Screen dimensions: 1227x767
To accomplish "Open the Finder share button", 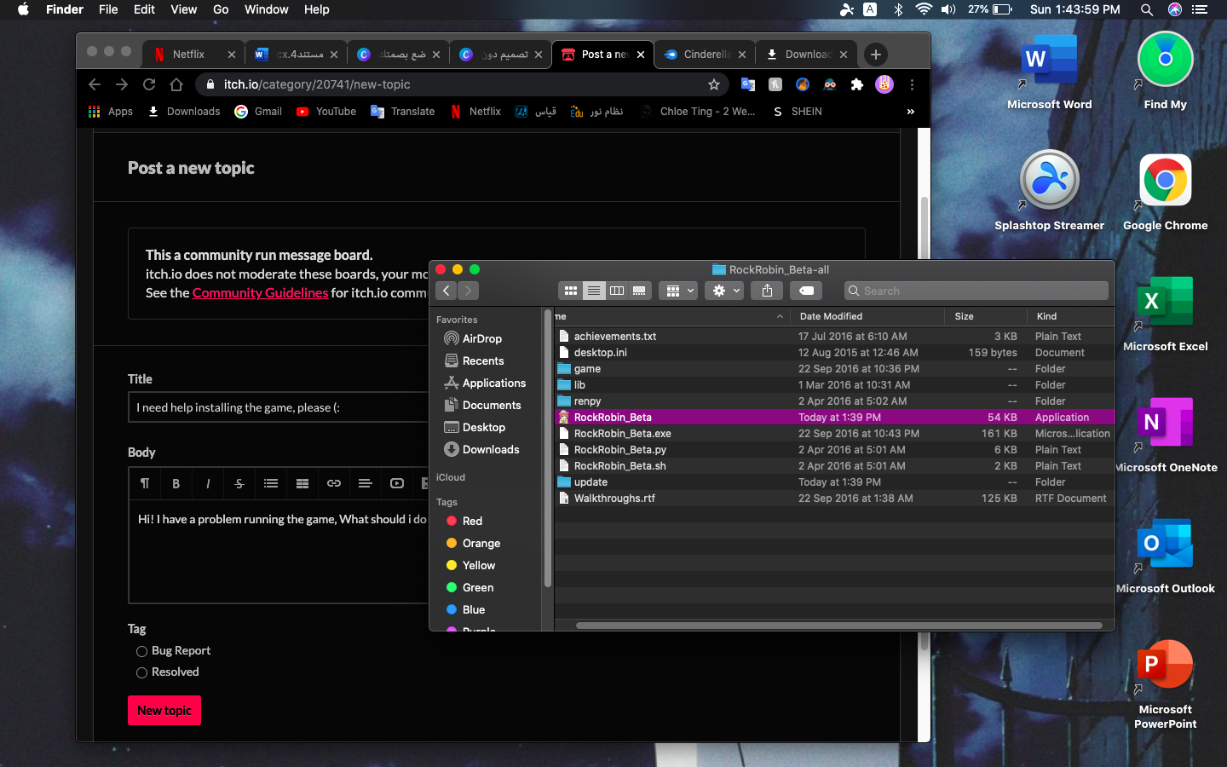I will click(767, 291).
